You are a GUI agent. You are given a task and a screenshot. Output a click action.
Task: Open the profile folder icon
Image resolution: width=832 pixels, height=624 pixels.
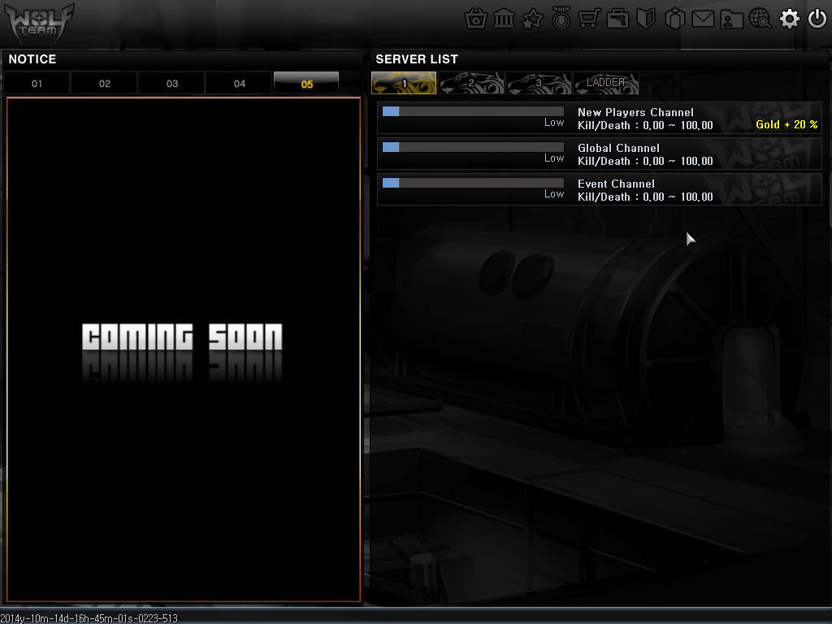tap(731, 19)
